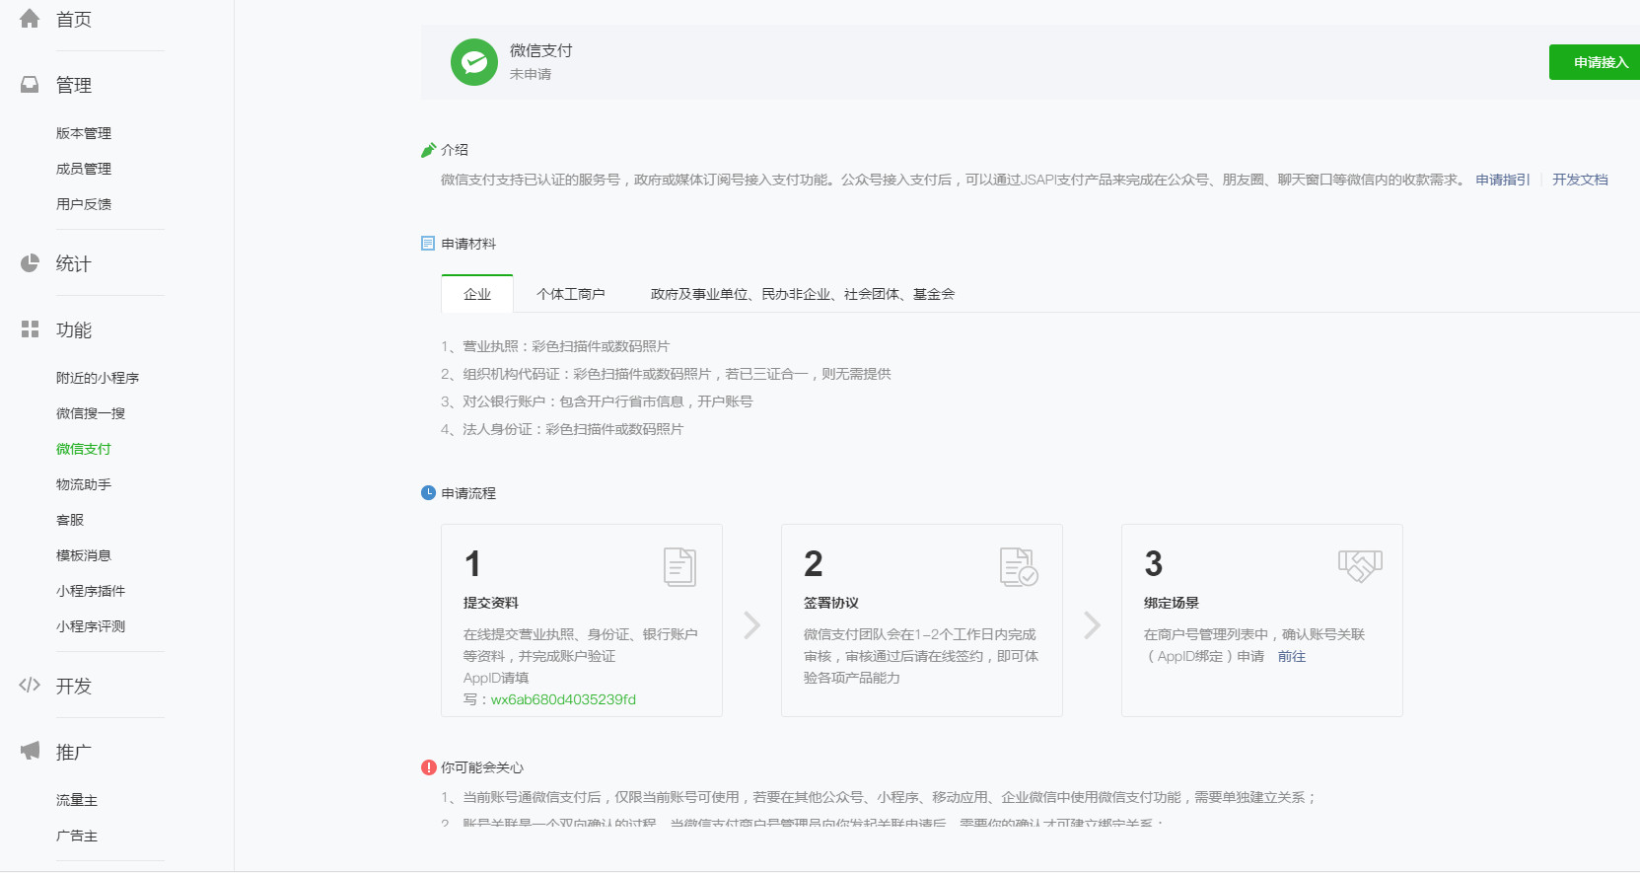Viewport: 1640px width, 873px height.
Task: Click 对公银行账户 requirement line
Action: click(x=597, y=401)
